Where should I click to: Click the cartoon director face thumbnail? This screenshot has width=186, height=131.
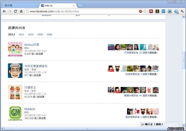15,71
